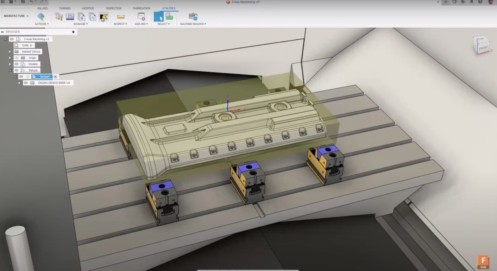Collapse the Setup1 tree item

[15, 76]
